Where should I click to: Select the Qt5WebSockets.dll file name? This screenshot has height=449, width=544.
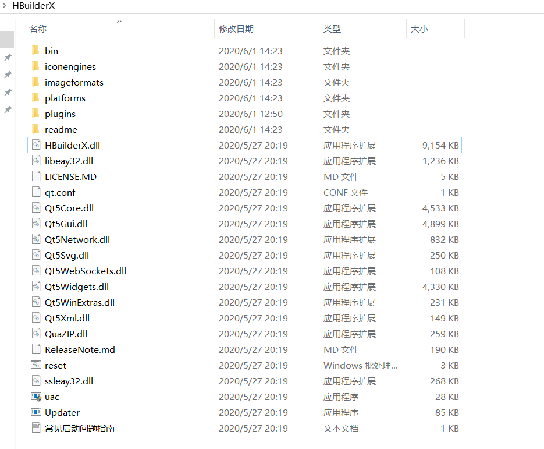86,271
